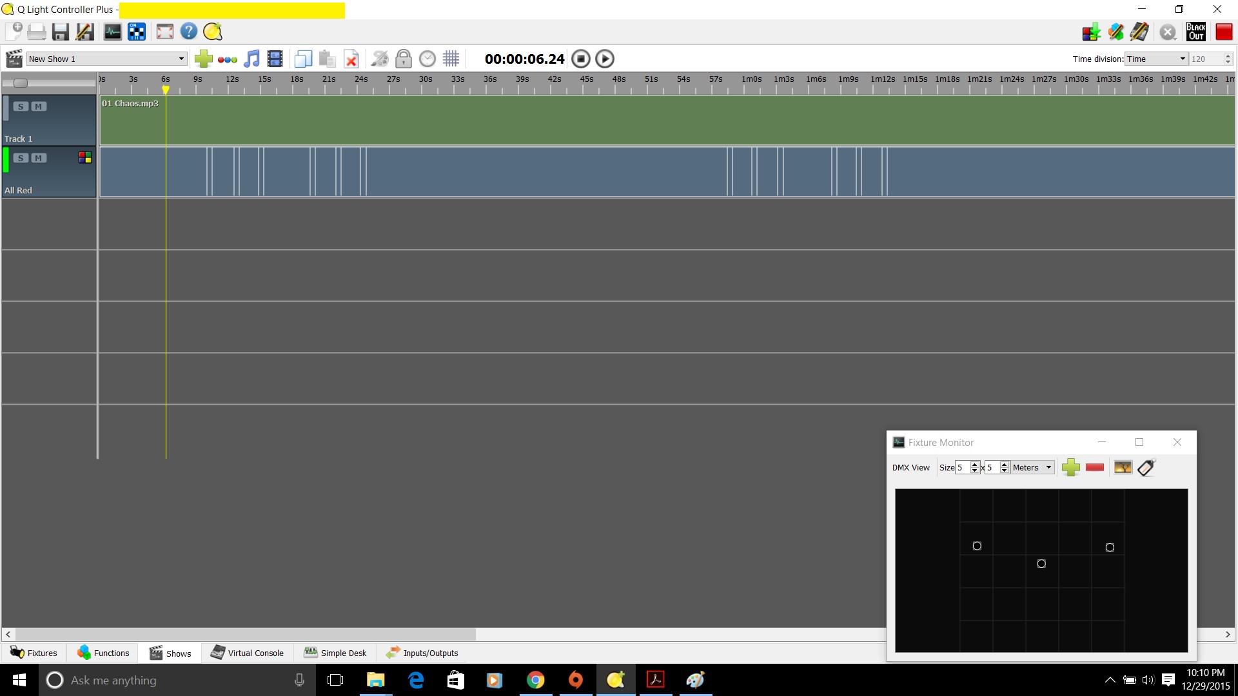Click the red operate mode button
This screenshot has width=1238, height=696.
point(1224,32)
